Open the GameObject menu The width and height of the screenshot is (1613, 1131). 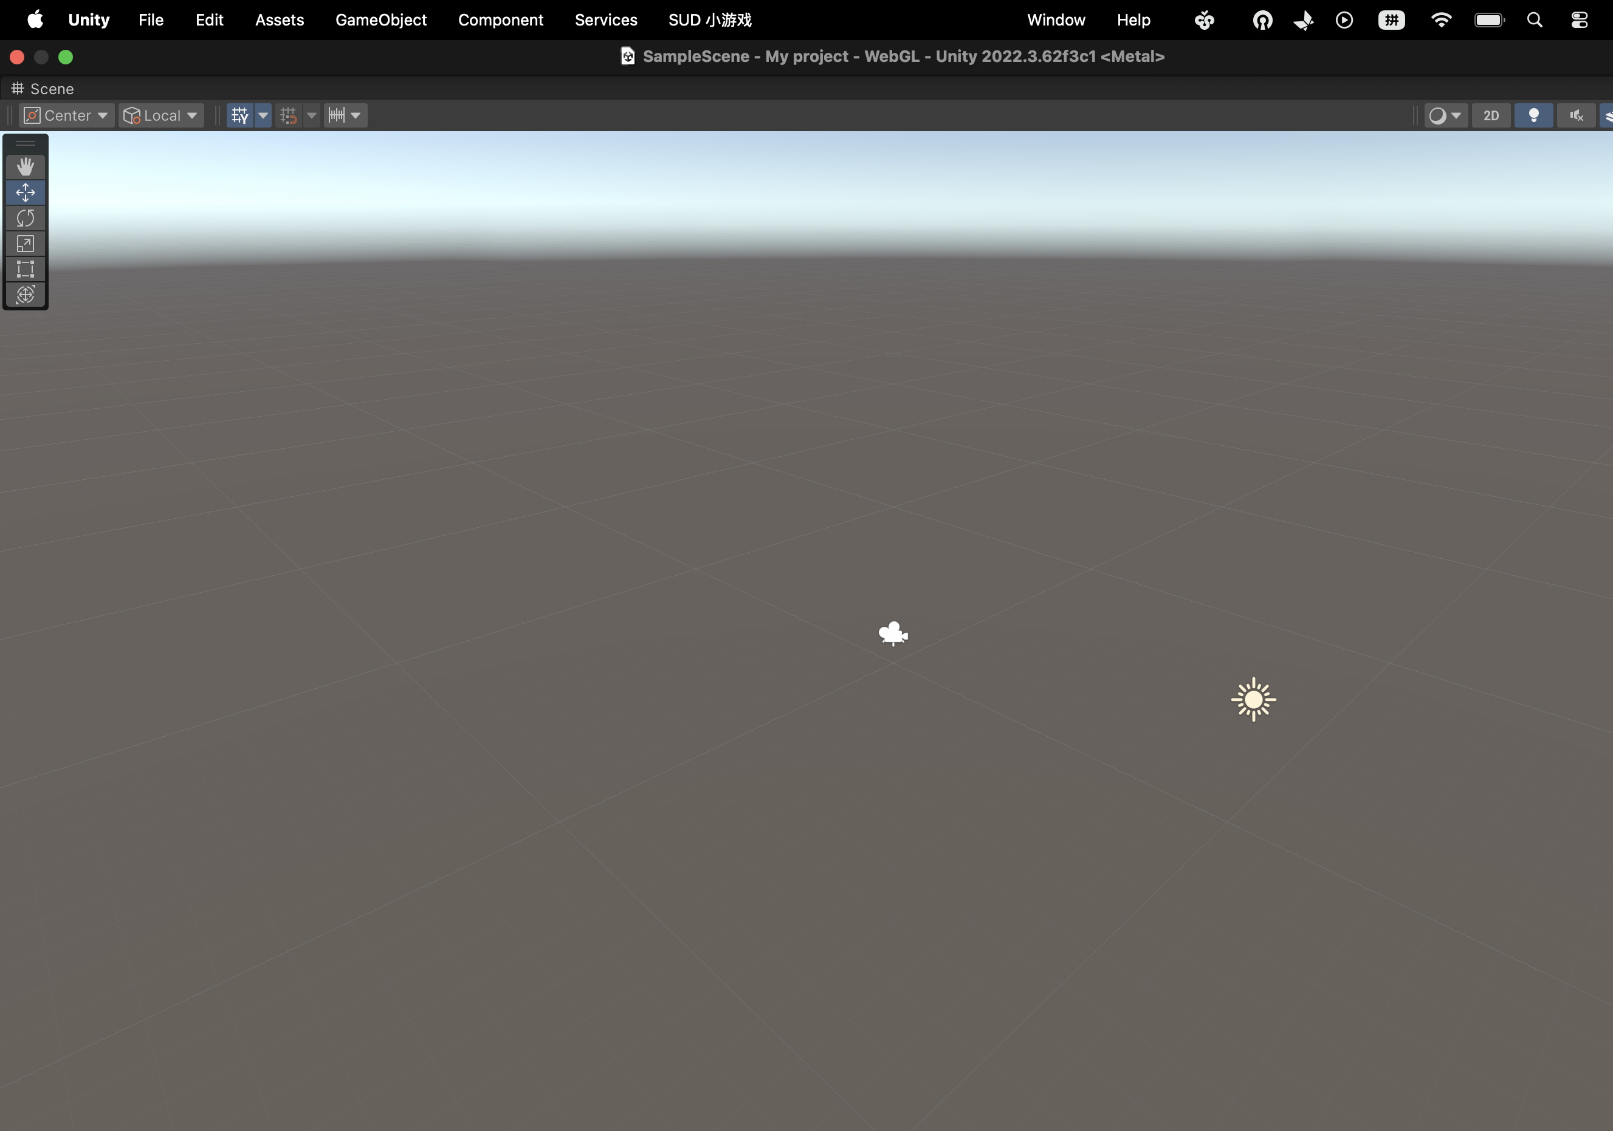click(x=381, y=19)
